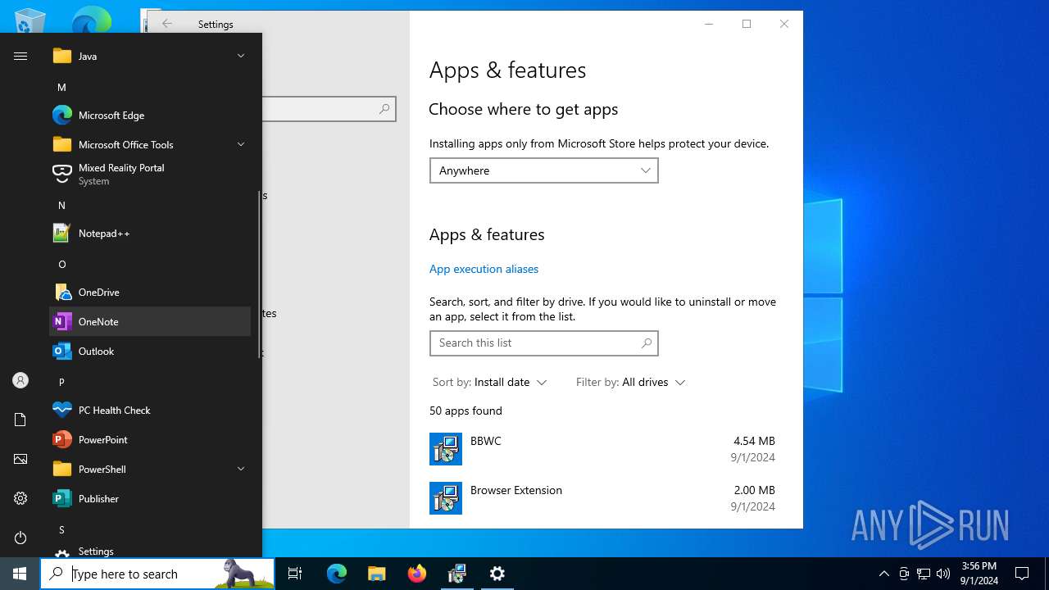
Task: Open Microsoft Edge from Start menu list
Action: (x=150, y=116)
